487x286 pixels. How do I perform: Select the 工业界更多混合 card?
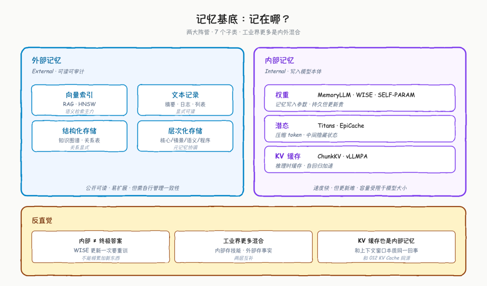tap(243, 247)
